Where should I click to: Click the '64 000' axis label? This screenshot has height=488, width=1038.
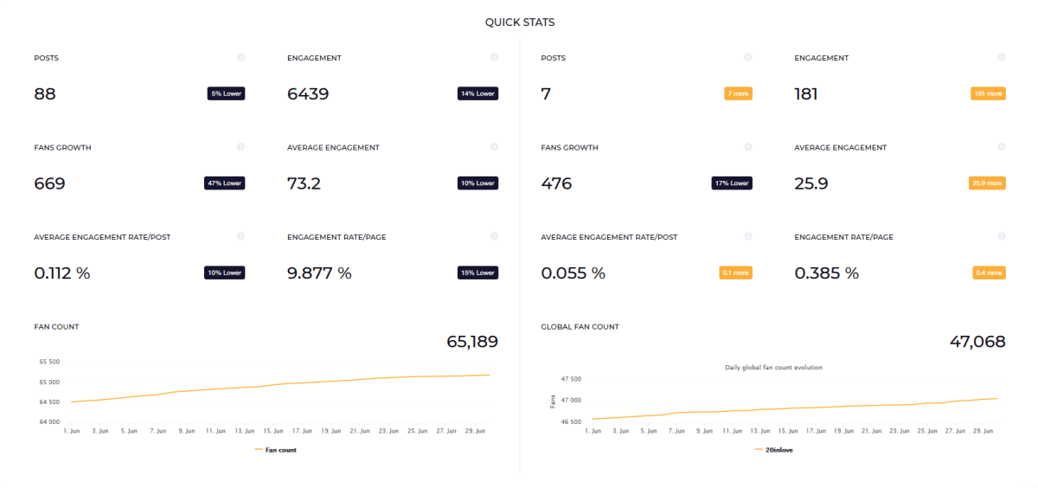(49, 421)
